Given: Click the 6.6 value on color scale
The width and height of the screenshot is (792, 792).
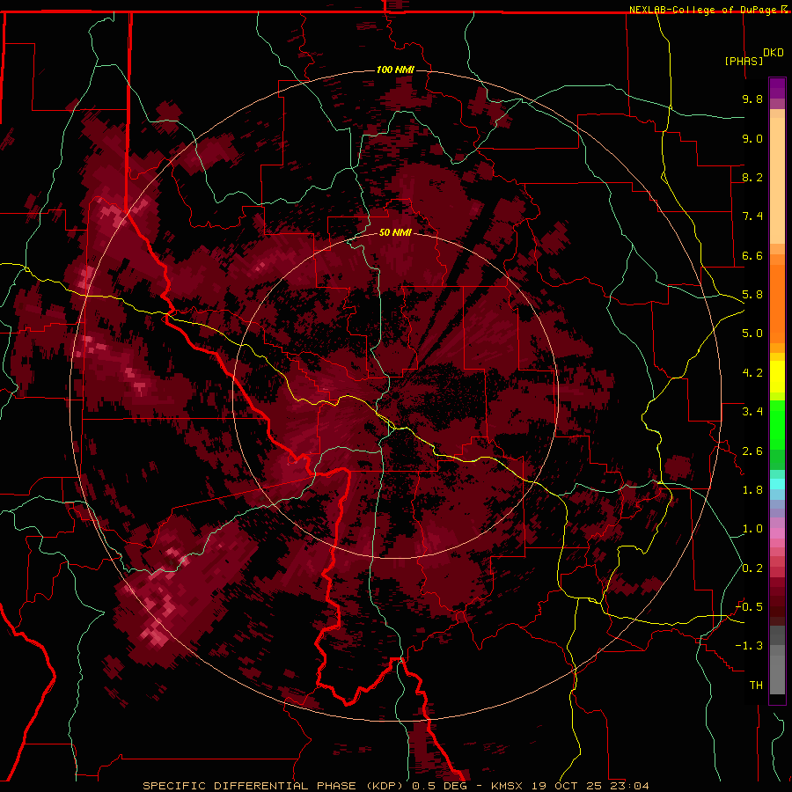Looking at the screenshot, I should click(752, 255).
